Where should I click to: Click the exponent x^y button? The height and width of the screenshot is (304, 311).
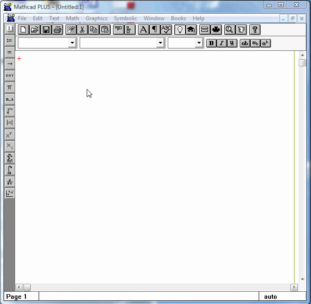coord(9,135)
